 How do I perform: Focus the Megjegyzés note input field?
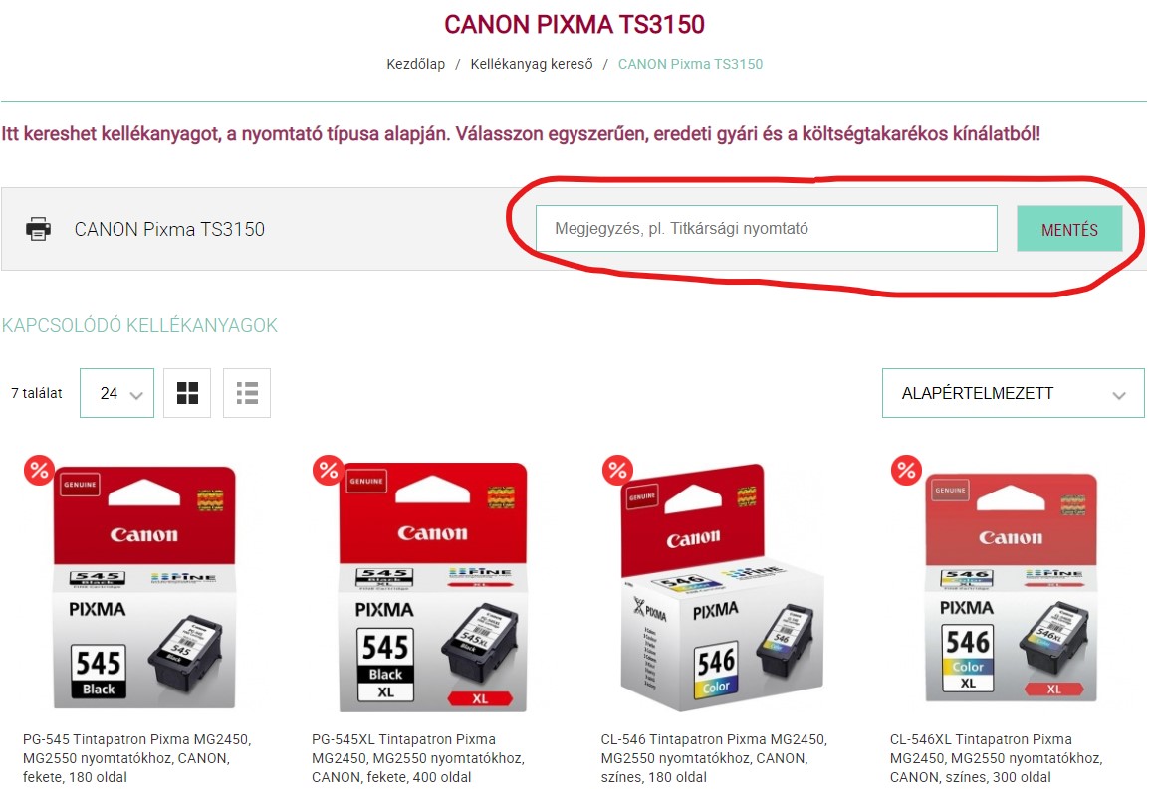tap(767, 228)
